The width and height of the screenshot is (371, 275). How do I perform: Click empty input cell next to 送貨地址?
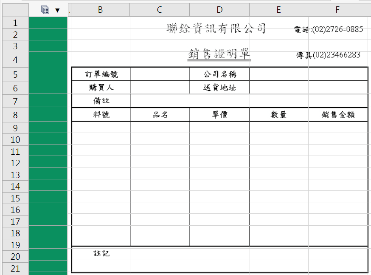[309, 88]
